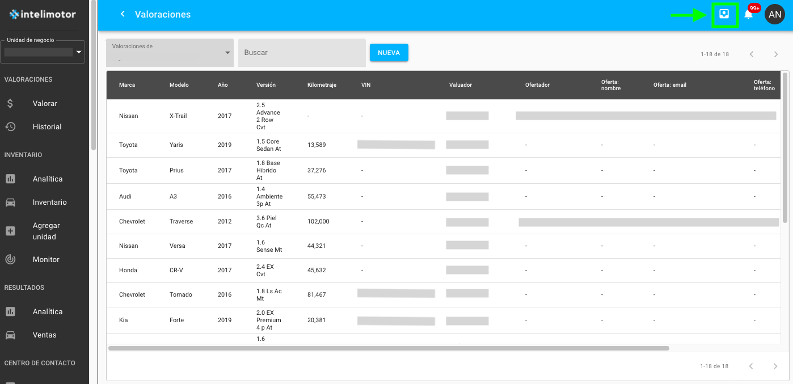Screen dimensions: 793x384
Task: Click the 55,473 kilometraje value
Action: click(317, 196)
